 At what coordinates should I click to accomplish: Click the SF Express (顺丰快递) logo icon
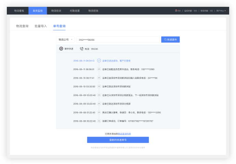pos(61,49)
